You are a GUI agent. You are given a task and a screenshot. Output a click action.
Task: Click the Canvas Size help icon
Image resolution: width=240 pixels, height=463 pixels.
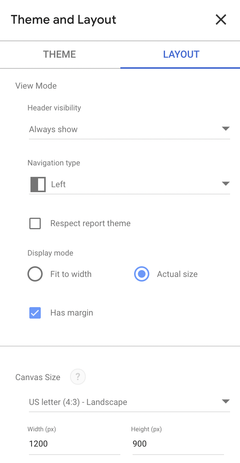pyautogui.click(x=78, y=377)
